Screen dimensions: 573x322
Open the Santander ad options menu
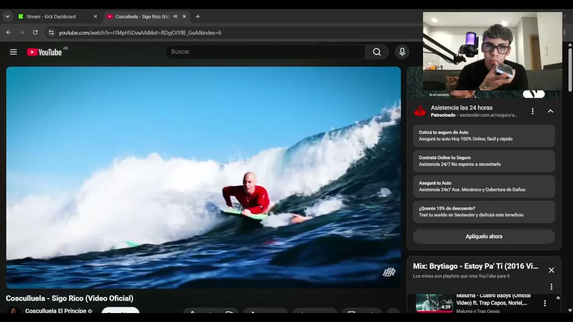[x=532, y=111]
